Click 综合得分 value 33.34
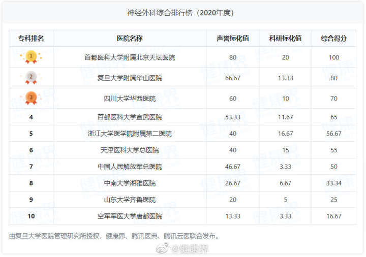 [334, 183]
